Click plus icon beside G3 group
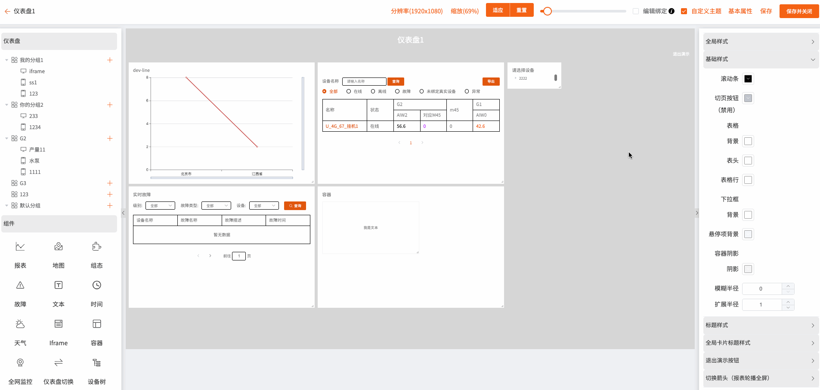The image size is (820, 390). [x=110, y=183]
